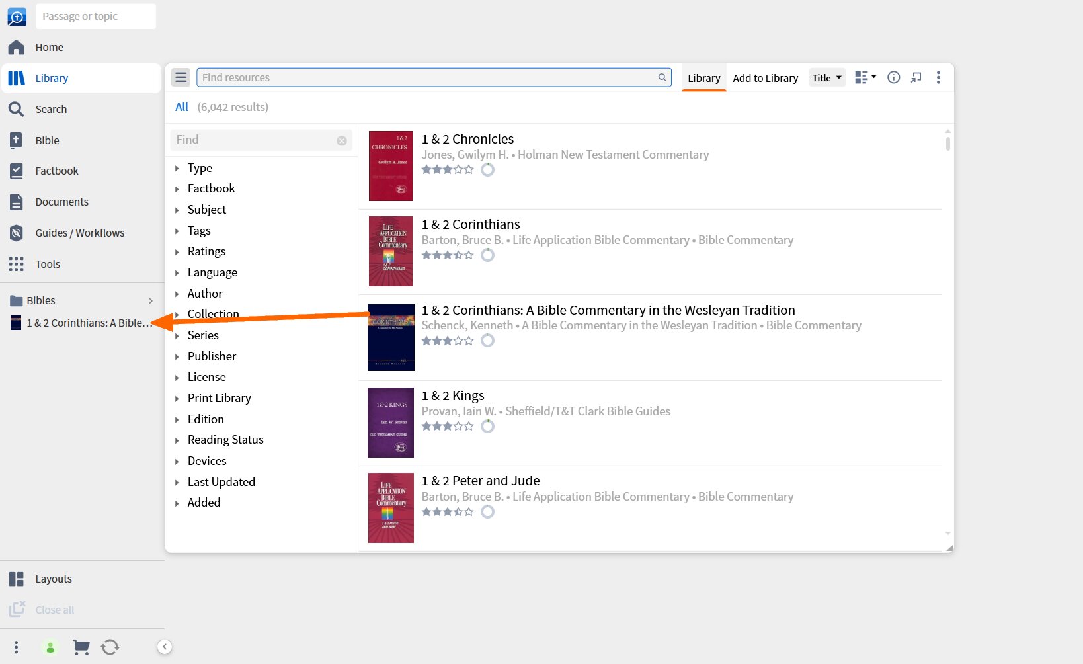Image resolution: width=1083 pixels, height=664 pixels.
Task: Open the Layouts panel
Action: (x=81, y=579)
